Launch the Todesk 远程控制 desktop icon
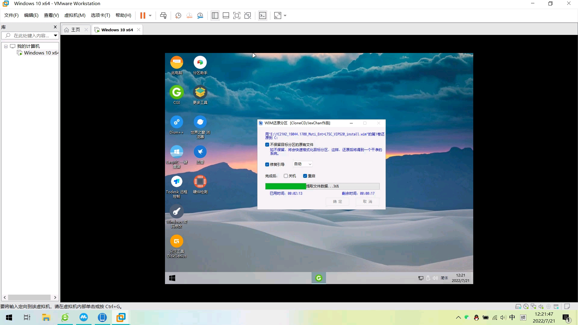 click(177, 186)
